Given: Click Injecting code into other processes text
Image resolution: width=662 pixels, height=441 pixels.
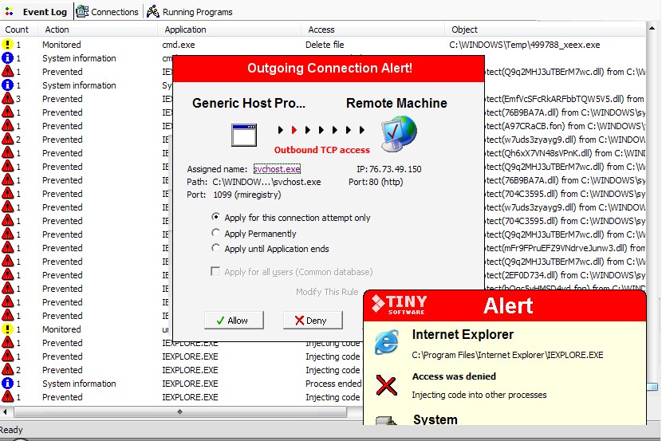Looking at the screenshot, I should point(479,395).
